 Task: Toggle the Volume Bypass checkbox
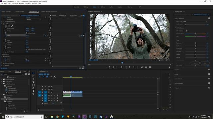[x=26, y=59]
